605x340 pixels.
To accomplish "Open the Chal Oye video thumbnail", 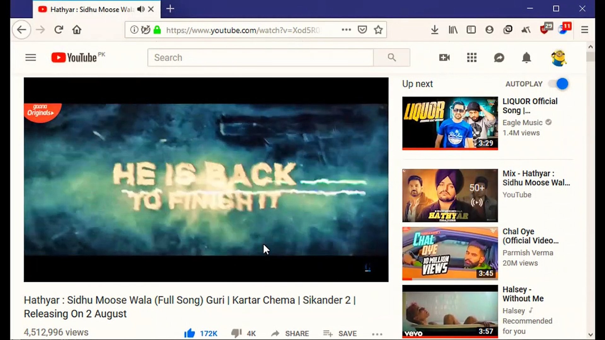I will 450,254.
